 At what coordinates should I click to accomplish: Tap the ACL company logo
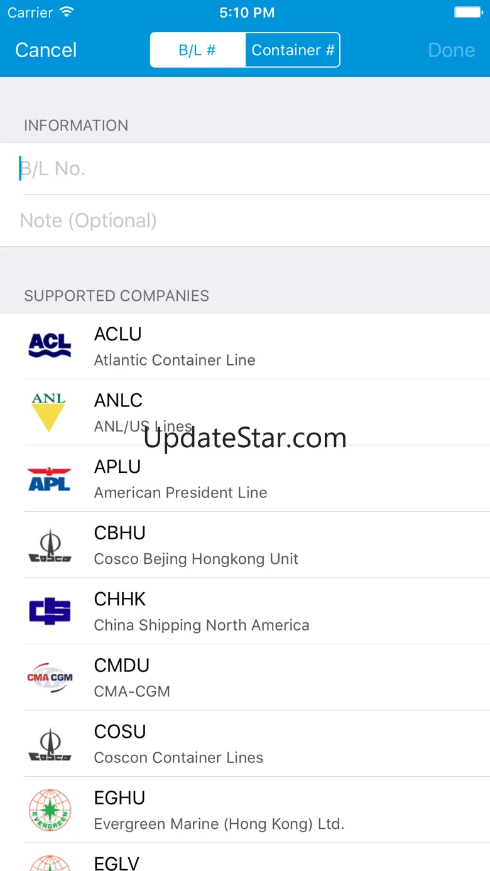coord(50,346)
